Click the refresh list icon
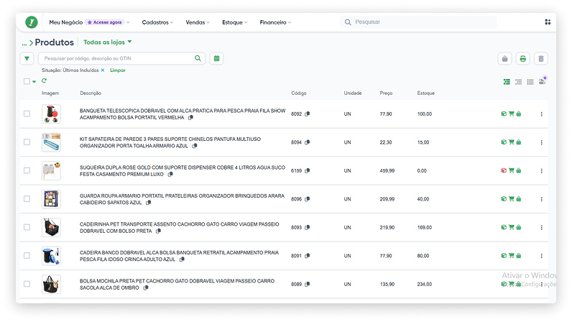 (x=44, y=81)
